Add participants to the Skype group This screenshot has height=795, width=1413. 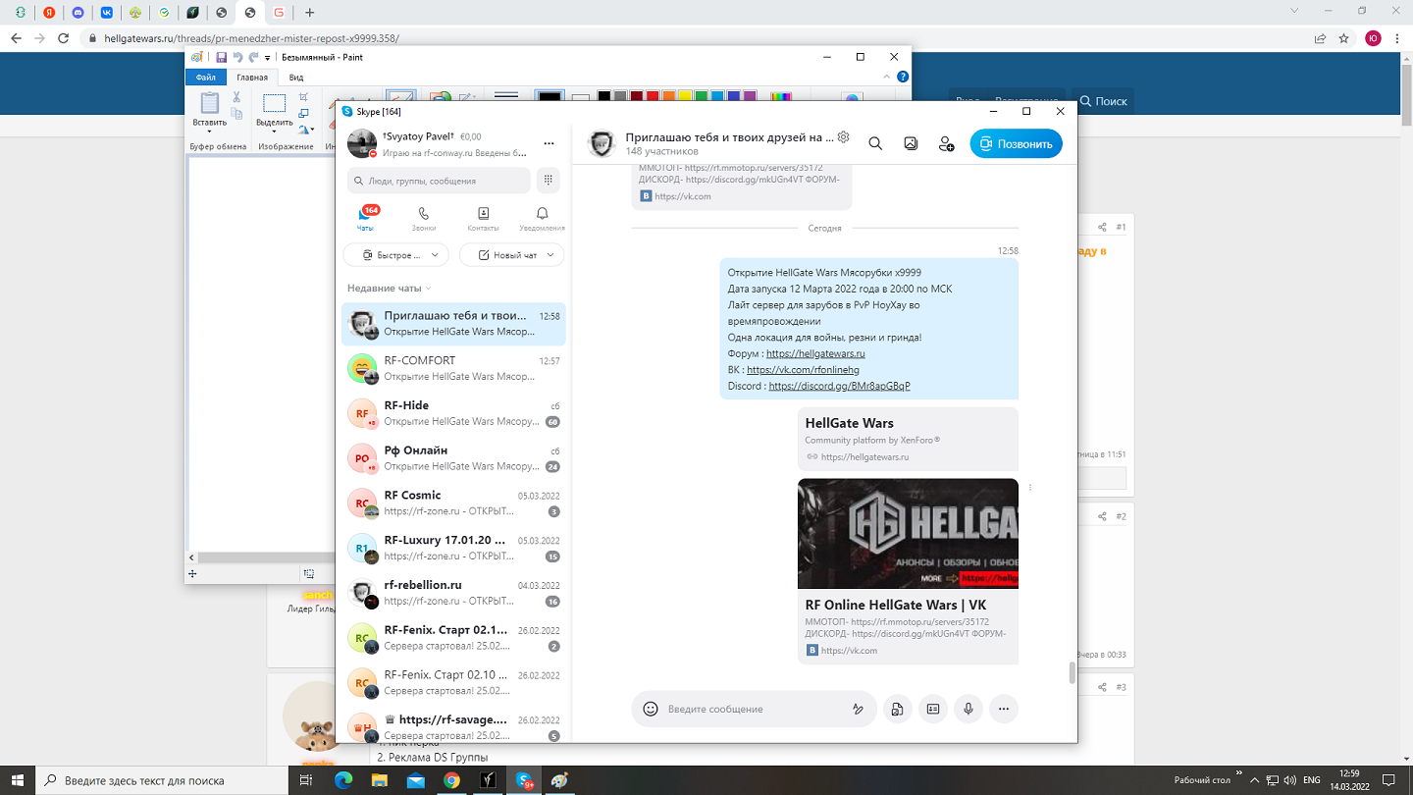click(x=946, y=143)
